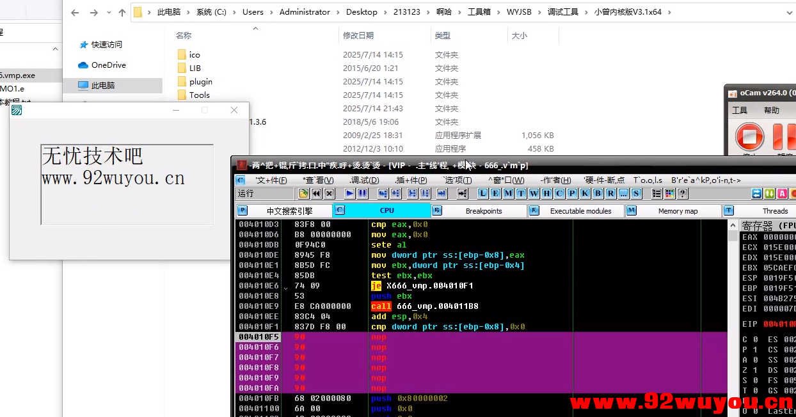Expand breadcrumb arrow after Administrator in path
The width and height of the screenshot is (796, 417).
point(338,12)
